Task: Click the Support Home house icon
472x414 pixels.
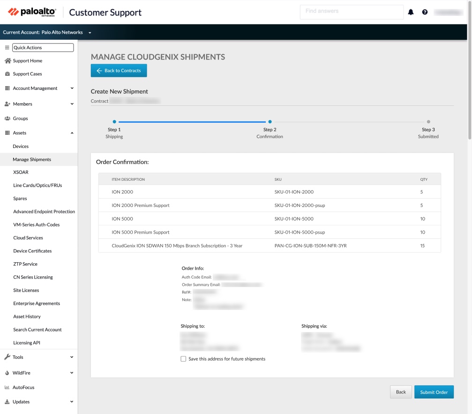Action: [7, 61]
